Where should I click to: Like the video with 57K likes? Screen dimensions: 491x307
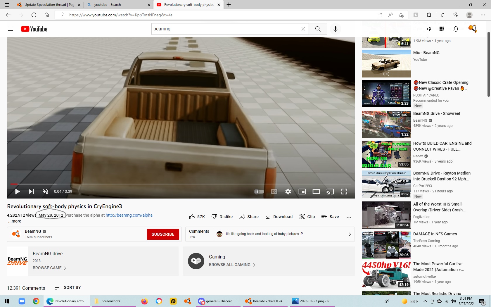(x=197, y=217)
